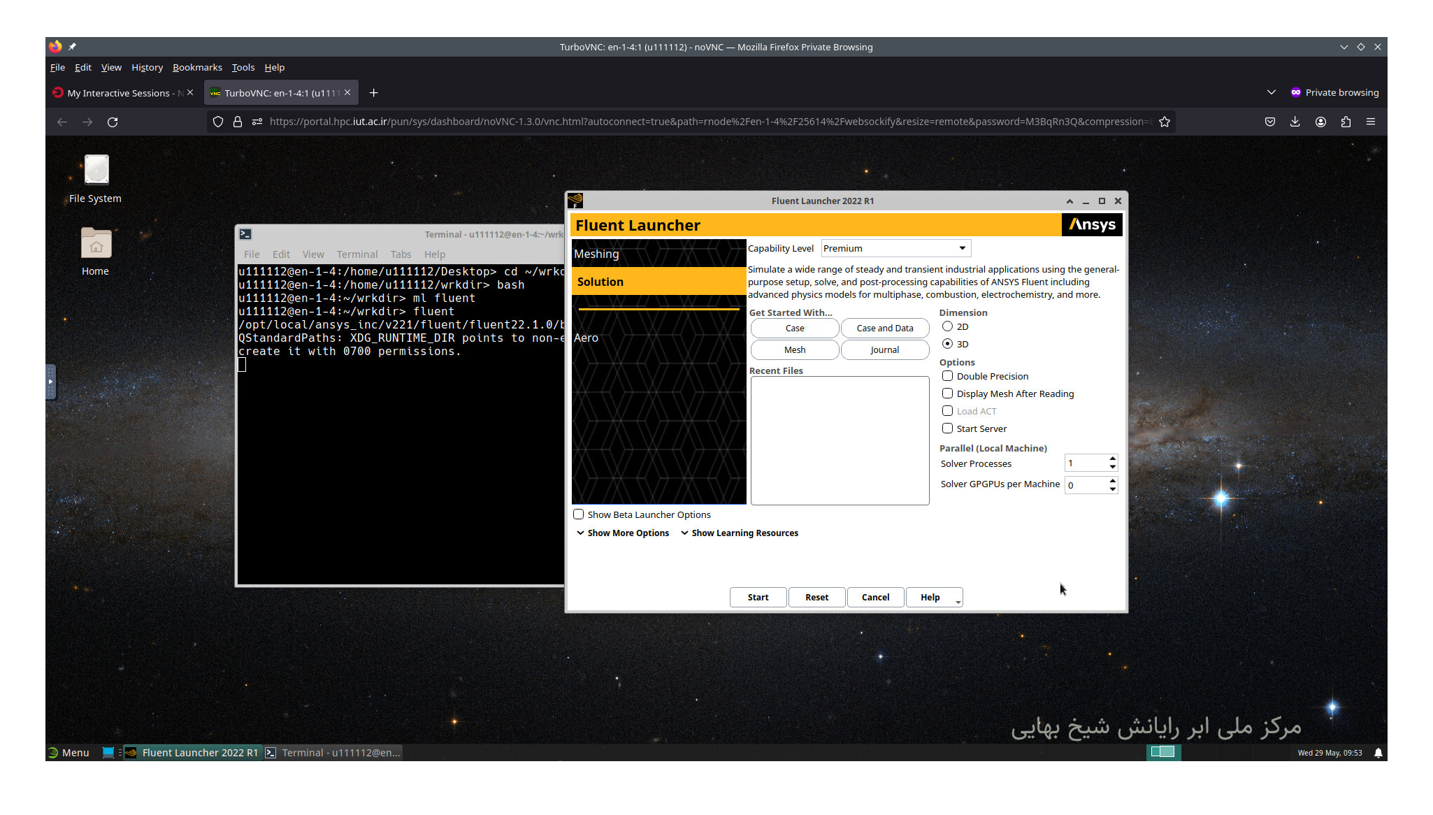Open the File System desktop icon
This screenshot has height=815, width=1433.
(x=96, y=179)
